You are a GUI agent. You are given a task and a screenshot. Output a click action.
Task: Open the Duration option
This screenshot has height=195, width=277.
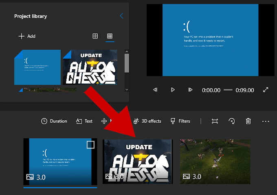tap(54, 121)
